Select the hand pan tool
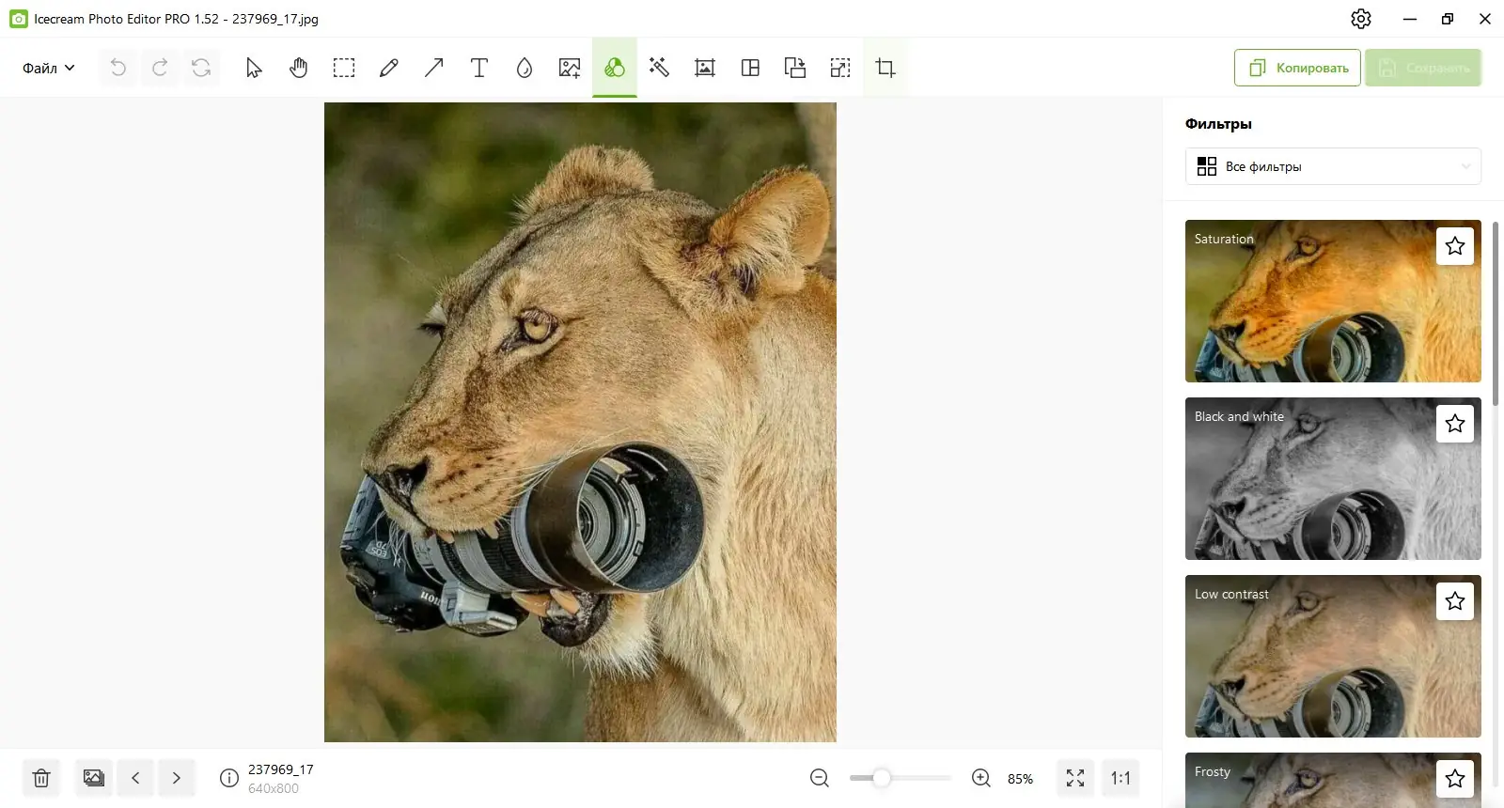 (x=299, y=68)
